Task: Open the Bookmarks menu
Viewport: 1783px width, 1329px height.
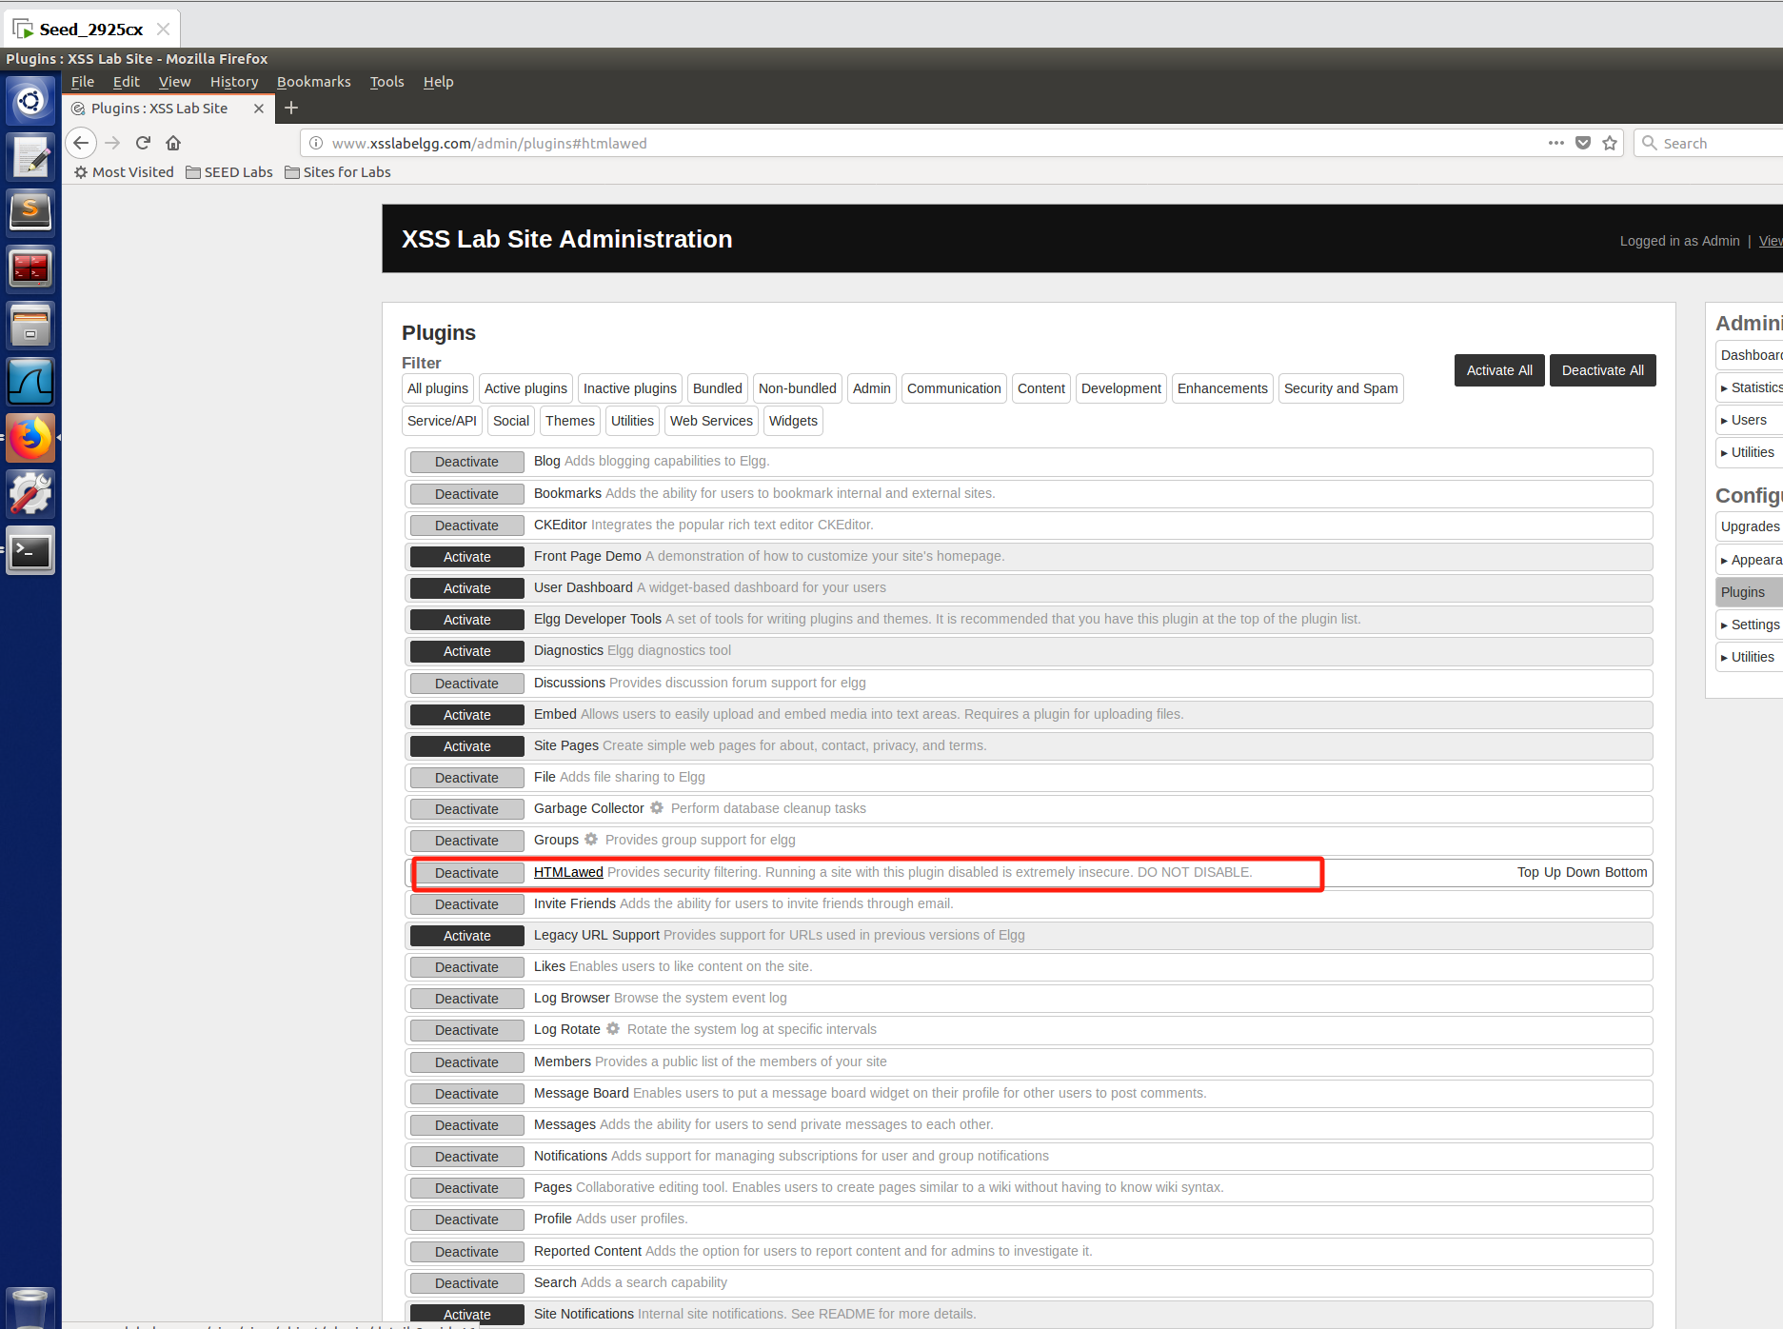Action: [x=313, y=82]
